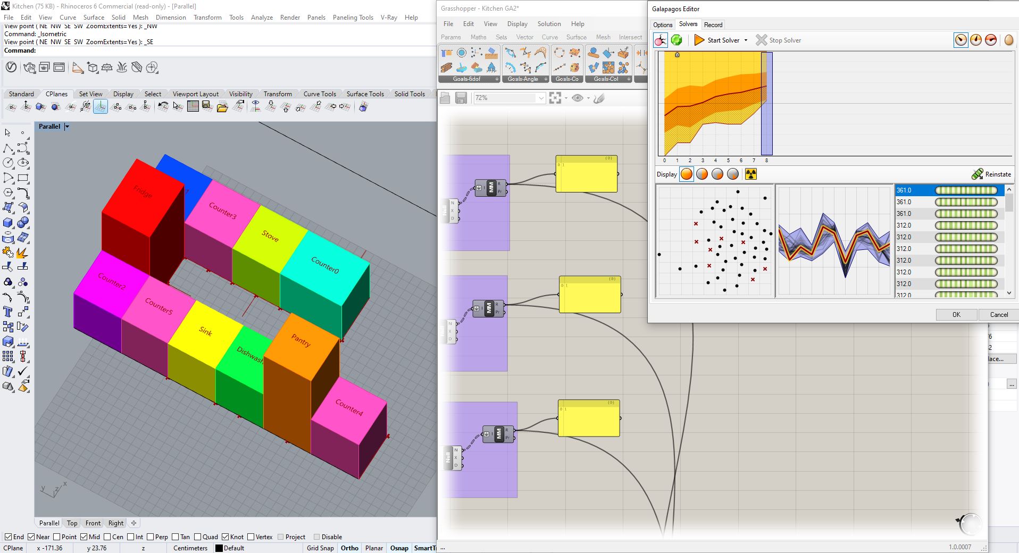The width and height of the screenshot is (1019, 553).
Task: Select the Evolutionary Solver icon in Galapagos
Action: (x=661, y=40)
